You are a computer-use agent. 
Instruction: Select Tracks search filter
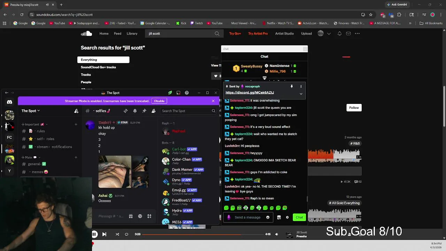(86, 75)
